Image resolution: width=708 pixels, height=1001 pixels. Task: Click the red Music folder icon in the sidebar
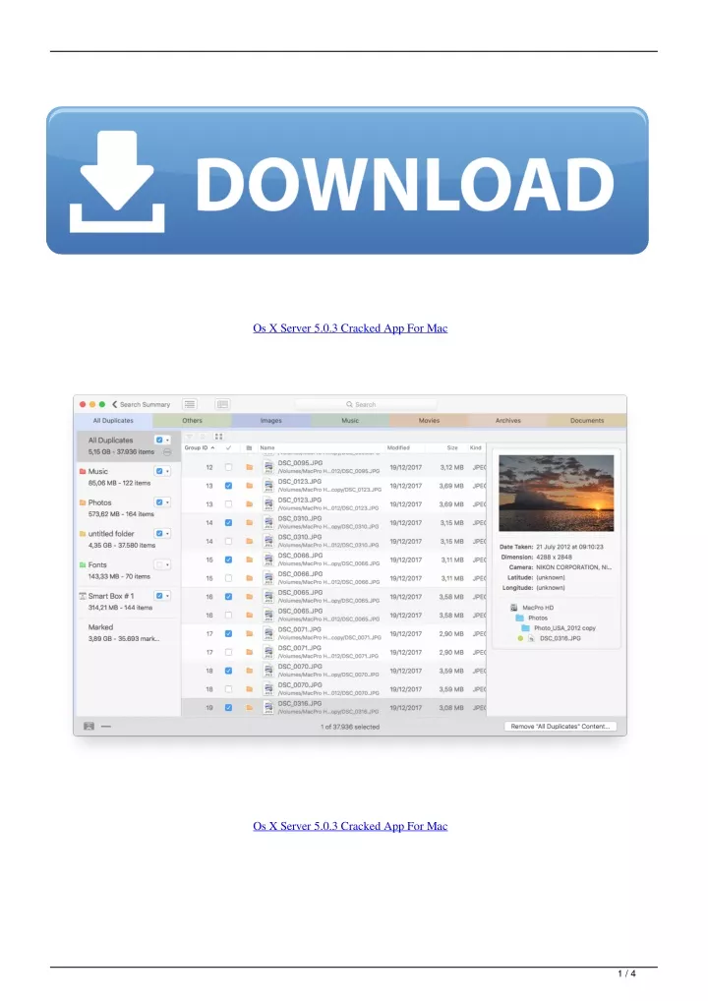(x=83, y=471)
